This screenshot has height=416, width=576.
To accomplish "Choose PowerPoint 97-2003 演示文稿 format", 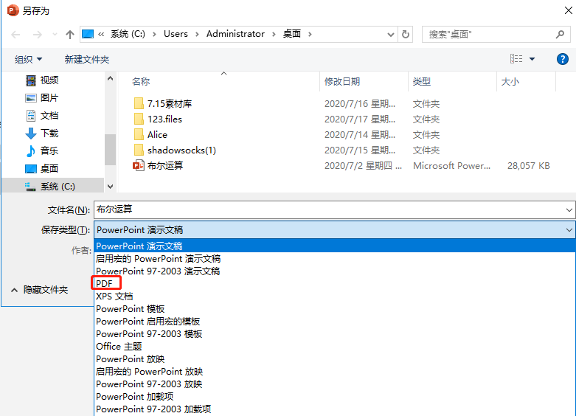I will [335, 271].
